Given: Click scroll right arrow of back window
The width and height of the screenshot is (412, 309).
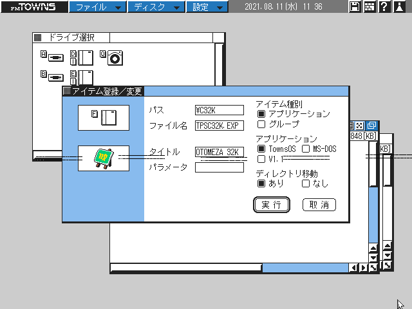Looking at the screenshot, I should [363, 268].
